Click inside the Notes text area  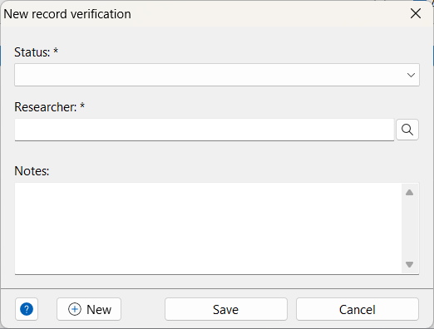208,228
